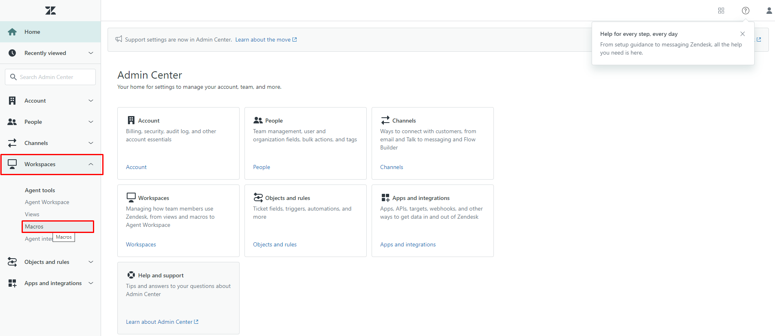The height and width of the screenshot is (336, 775).
Task: Expand the People sidebar section
Action: (91, 122)
